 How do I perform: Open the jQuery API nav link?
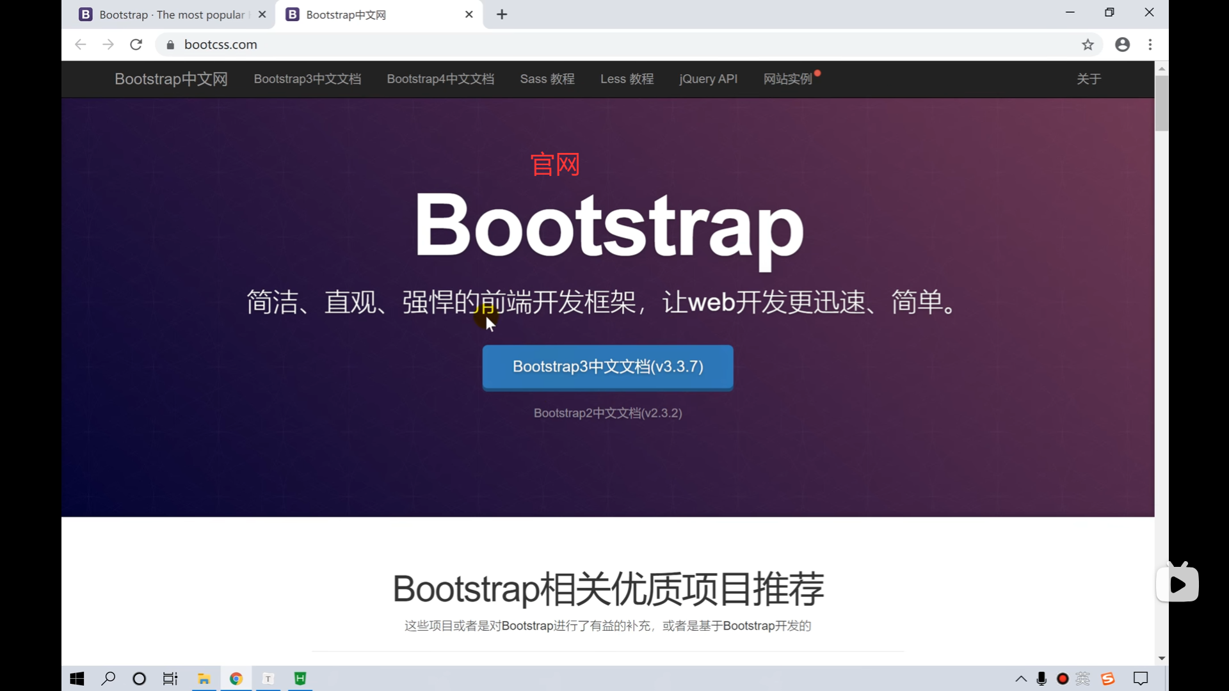(x=708, y=79)
